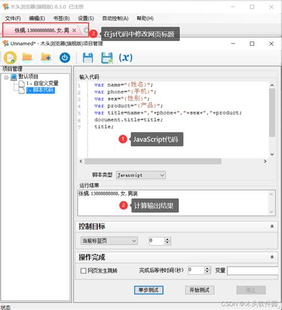
Task: Click the code editor scroll up arrow
Action: click(272, 86)
